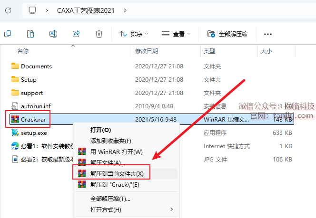This screenshot has height=218, width=316.
Task: Click the Internet 快捷方式 type cell
Action: [227, 146]
